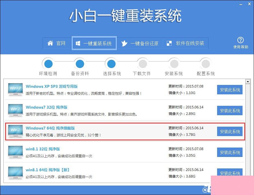Screen dimensions: 254x195
Task: Click the 小白一键重装系统 title heading
Action: tap(126, 16)
